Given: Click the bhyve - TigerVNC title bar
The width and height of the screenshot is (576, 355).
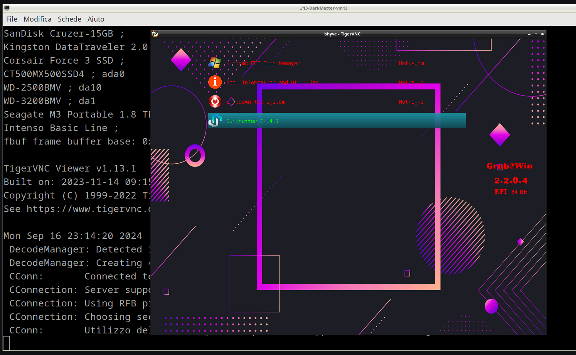Looking at the screenshot, I should point(342,34).
